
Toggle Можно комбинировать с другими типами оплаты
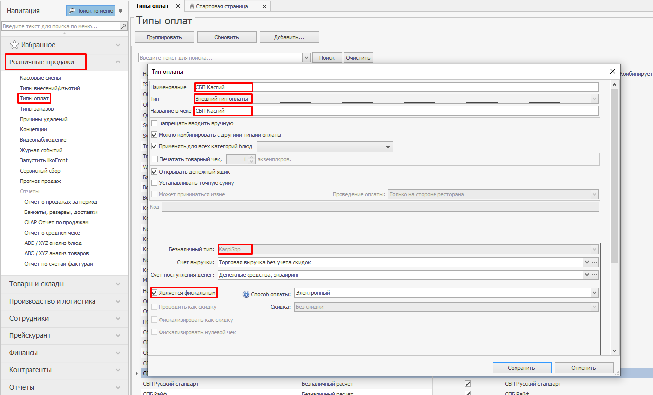[155, 135]
